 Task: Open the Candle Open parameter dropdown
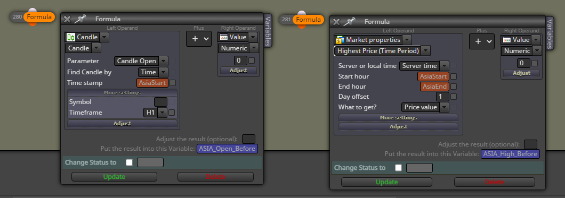point(163,62)
